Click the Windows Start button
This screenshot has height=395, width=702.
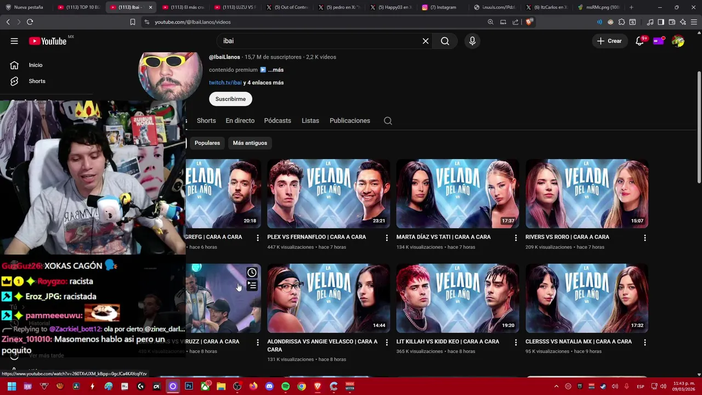[12, 386]
